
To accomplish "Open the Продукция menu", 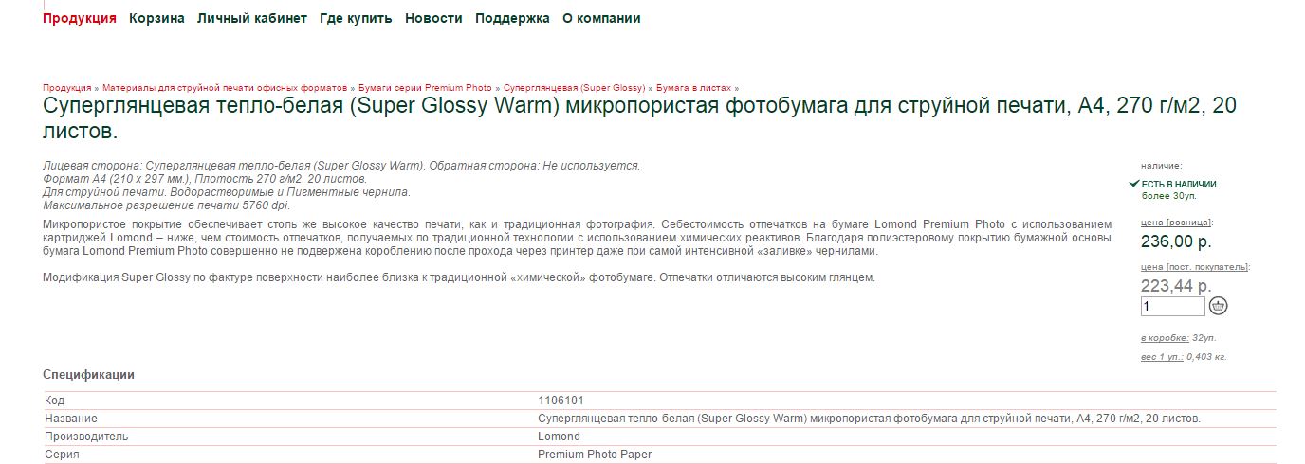I will [80, 18].
